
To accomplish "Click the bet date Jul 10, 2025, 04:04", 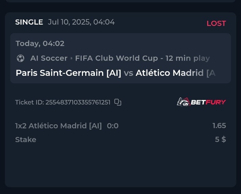I will pos(81,22).
